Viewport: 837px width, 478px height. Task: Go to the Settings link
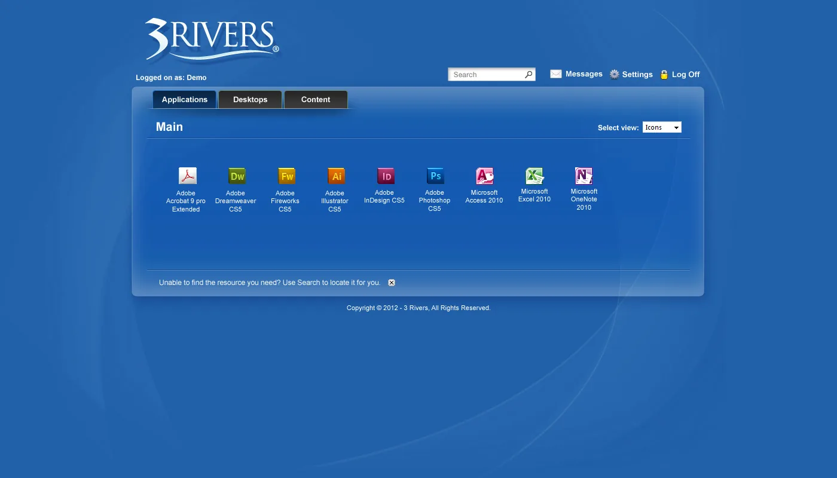(x=637, y=75)
